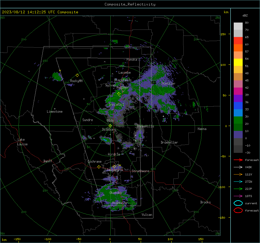
Task: Click the ThreeHills label
Action: click(x=145, y=126)
